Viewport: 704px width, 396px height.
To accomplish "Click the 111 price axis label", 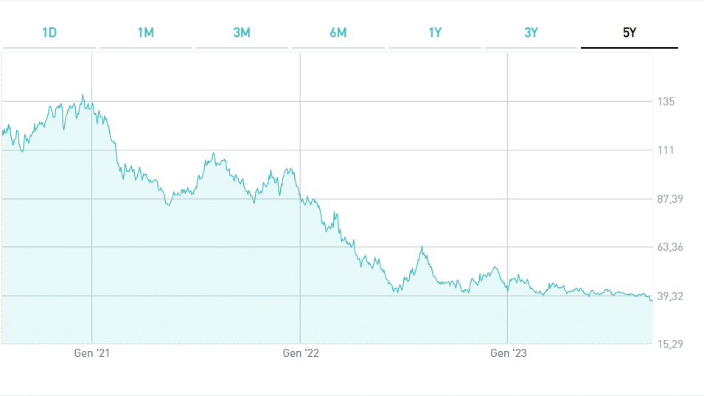I will pyautogui.click(x=666, y=150).
